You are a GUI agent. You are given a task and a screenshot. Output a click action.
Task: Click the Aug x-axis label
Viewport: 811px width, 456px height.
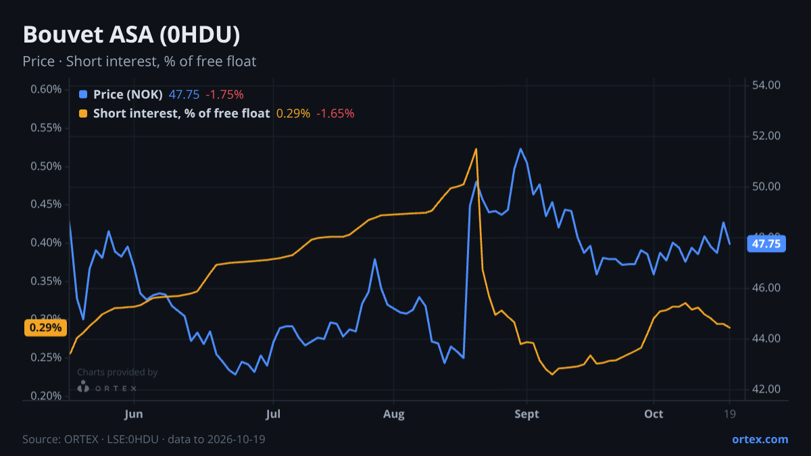point(394,414)
